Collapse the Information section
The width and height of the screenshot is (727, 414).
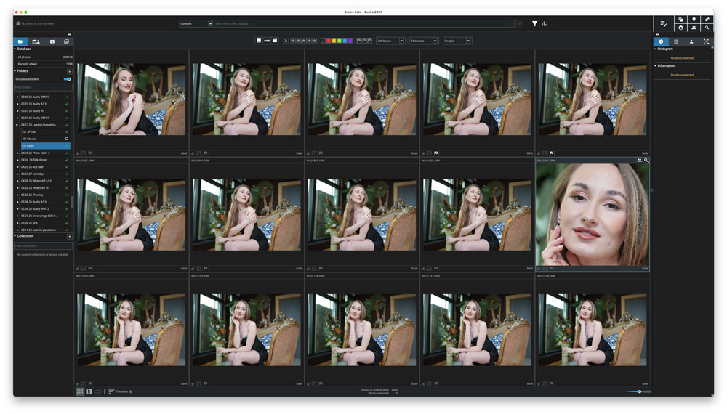point(656,66)
